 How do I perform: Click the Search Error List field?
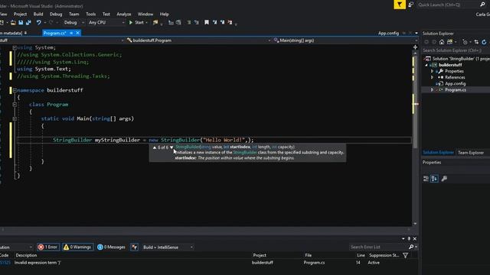379,247
